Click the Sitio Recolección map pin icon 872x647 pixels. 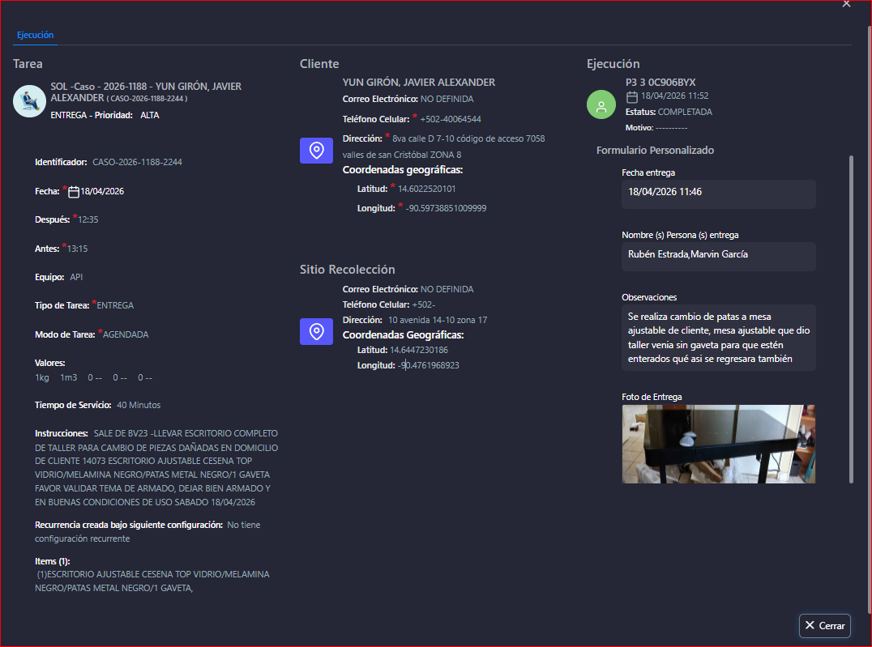coord(317,331)
